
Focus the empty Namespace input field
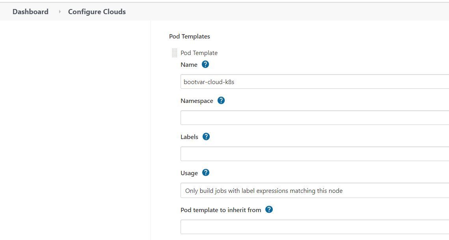pyautogui.click(x=315, y=117)
